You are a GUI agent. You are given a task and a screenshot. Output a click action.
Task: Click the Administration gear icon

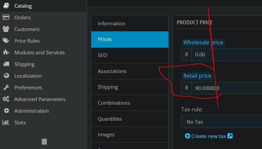point(7,111)
